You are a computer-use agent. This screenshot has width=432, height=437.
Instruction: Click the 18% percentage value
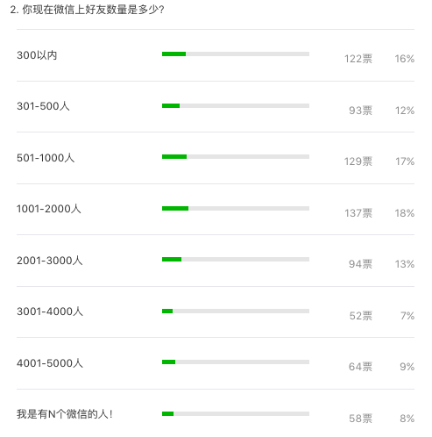[405, 213]
